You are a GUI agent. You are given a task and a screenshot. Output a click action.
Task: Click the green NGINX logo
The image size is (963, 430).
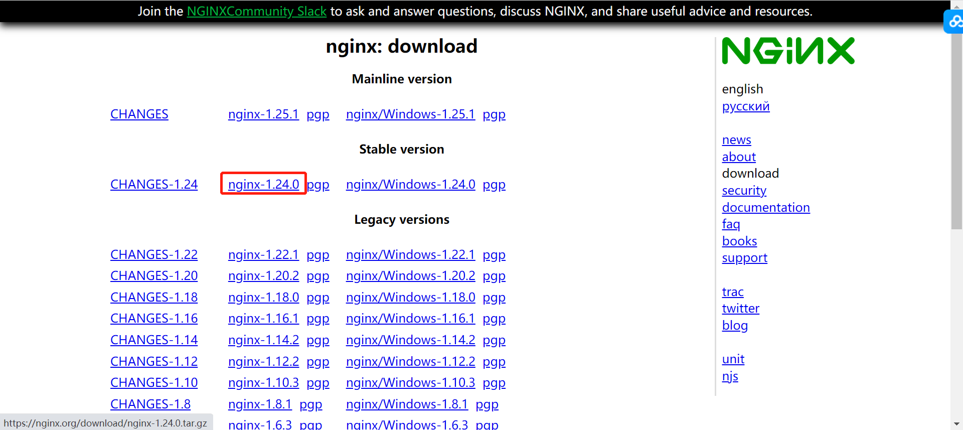pyautogui.click(x=788, y=51)
